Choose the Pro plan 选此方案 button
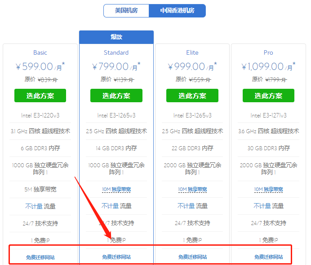This screenshot has height=265, width=311. (268, 96)
